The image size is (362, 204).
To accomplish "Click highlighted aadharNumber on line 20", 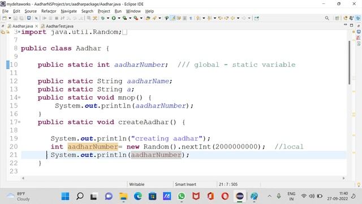I will coord(93,147).
